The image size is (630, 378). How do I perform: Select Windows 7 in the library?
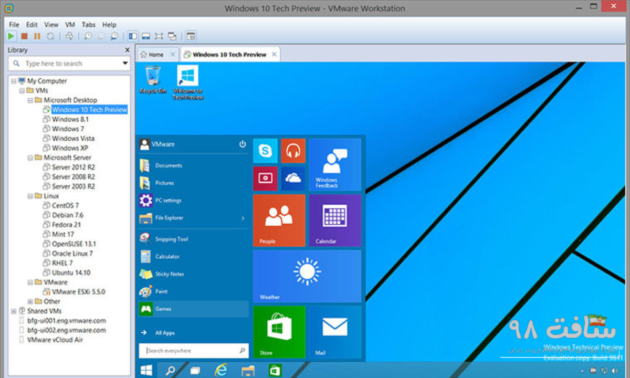(x=68, y=129)
